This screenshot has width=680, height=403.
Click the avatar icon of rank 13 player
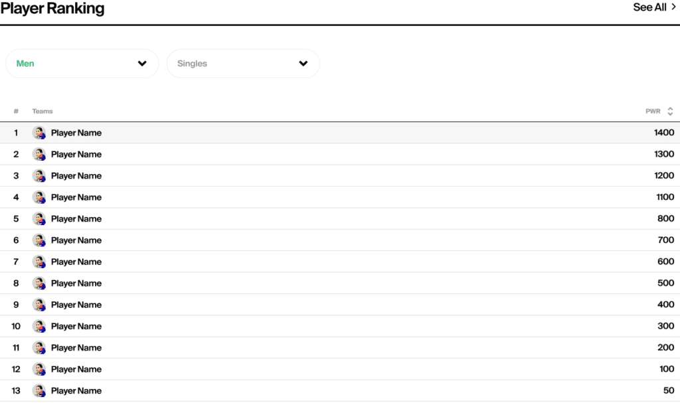39,391
